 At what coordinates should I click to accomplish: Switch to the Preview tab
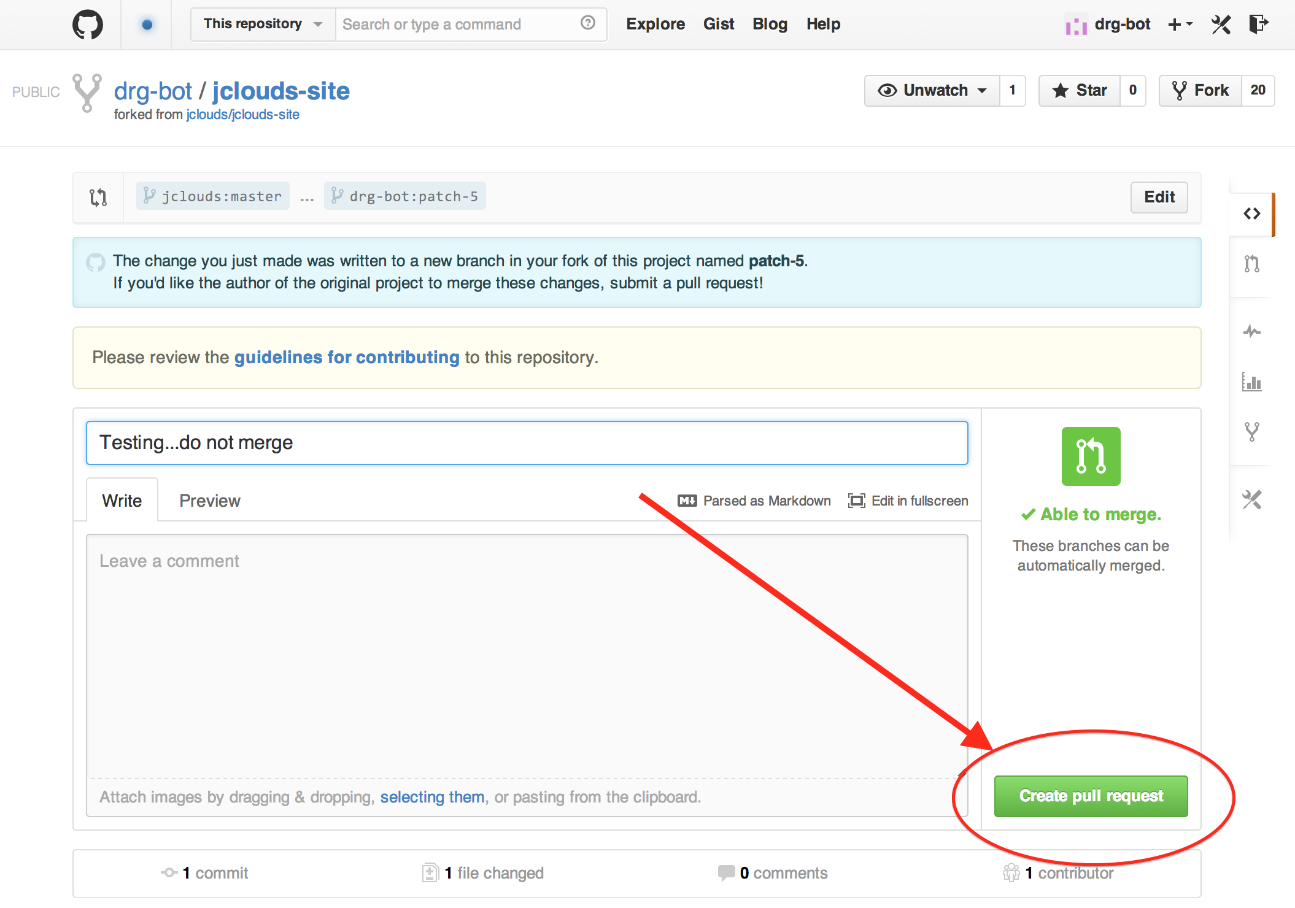[209, 501]
